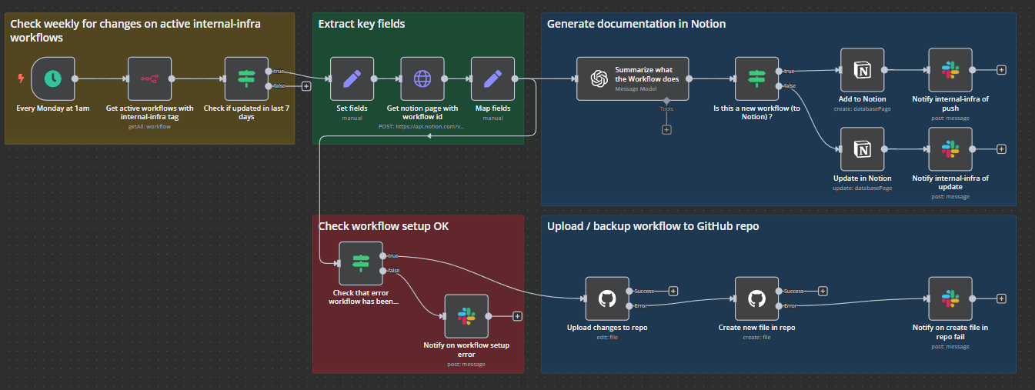The height and width of the screenshot is (390, 1035).
Task: Click the 'Extract key fields' sticky note title
Action: 362,24
